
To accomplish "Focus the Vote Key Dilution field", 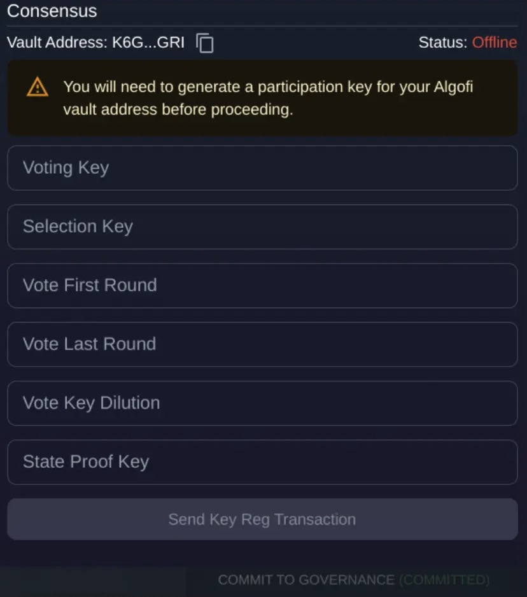I will 262,403.
